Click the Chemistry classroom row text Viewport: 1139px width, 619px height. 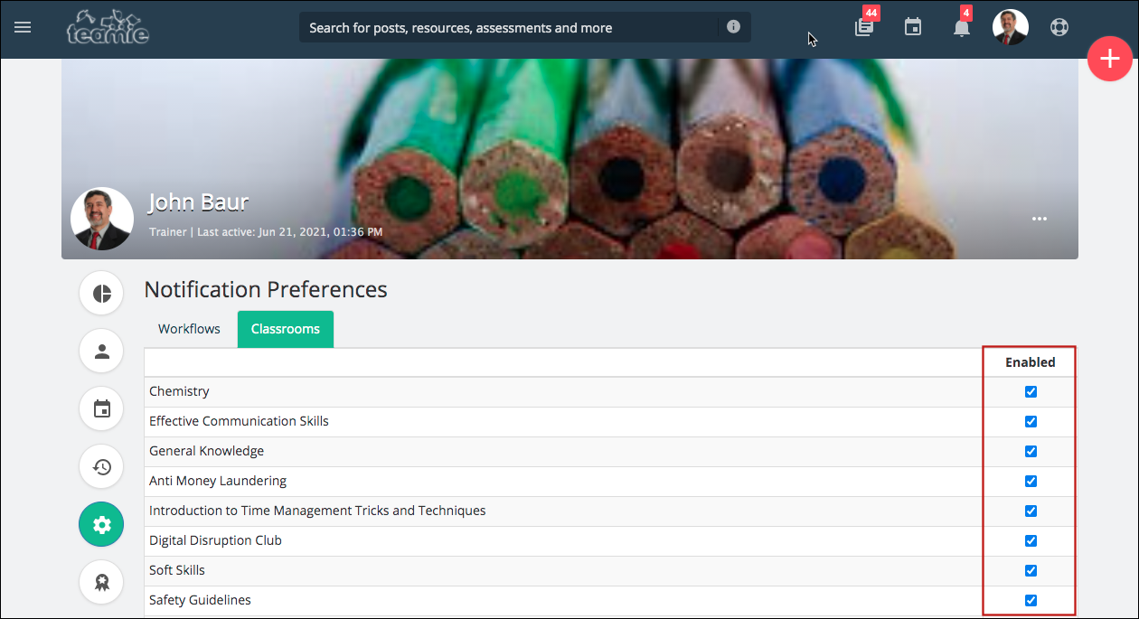pos(179,391)
